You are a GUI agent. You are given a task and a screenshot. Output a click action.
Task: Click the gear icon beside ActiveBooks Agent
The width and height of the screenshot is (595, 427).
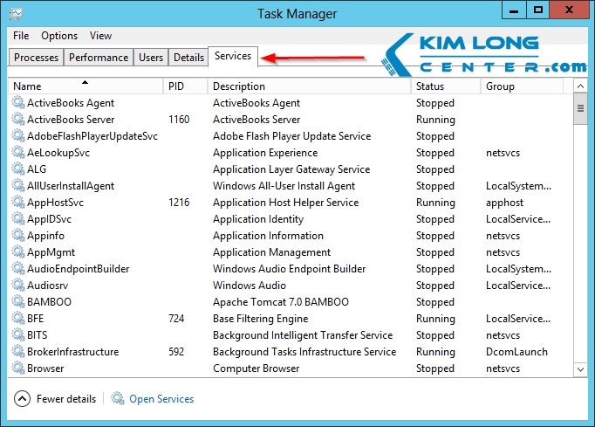click(x=18, y=103)
